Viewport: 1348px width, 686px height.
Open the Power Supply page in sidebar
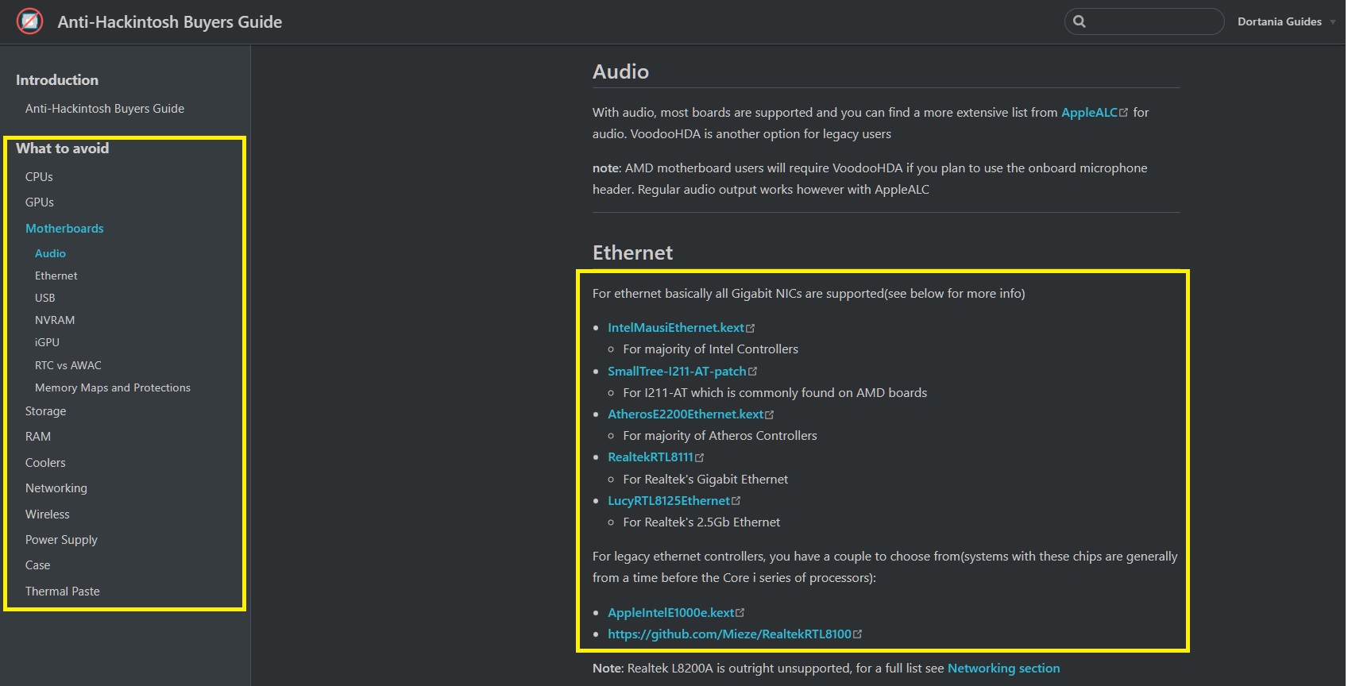pyautogui.click(x=61, y=540)
